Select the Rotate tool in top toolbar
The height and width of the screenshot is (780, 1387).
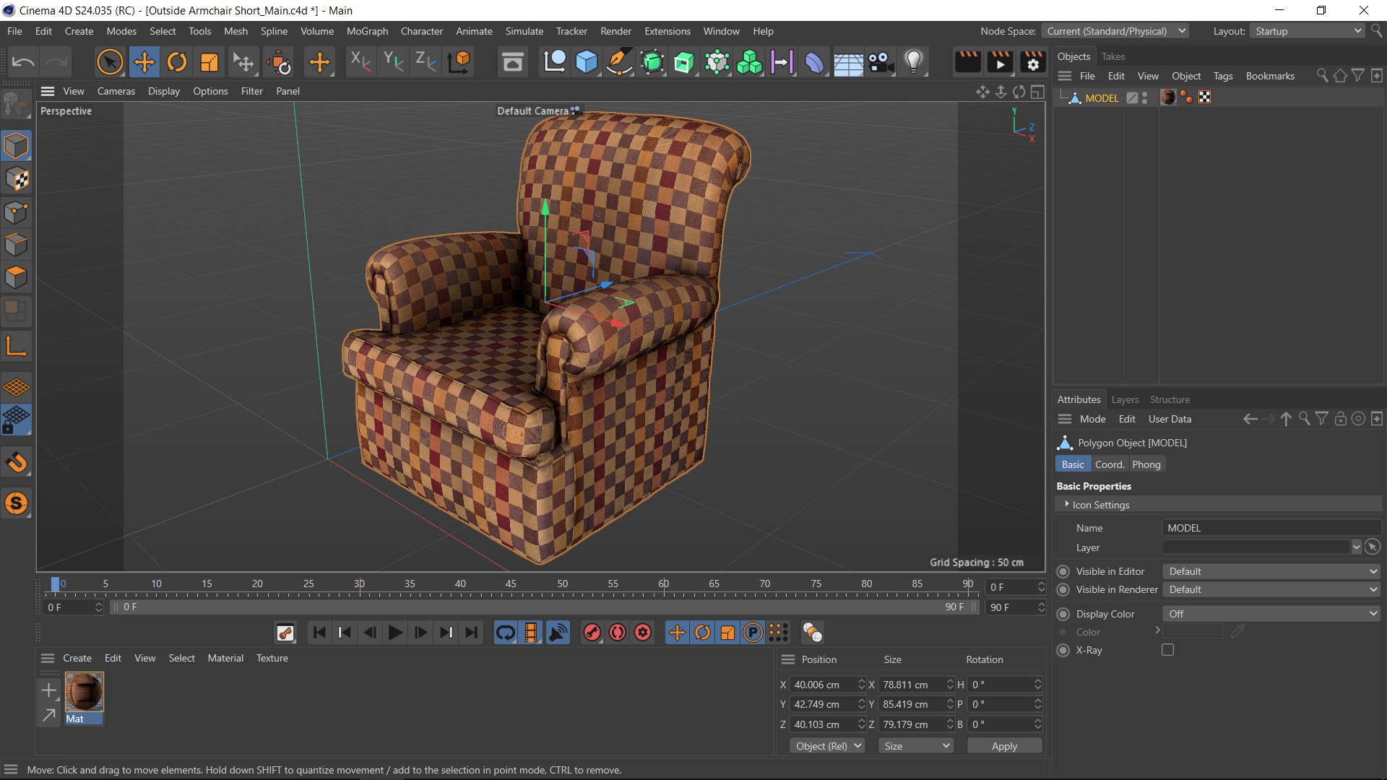pos(177,62)
